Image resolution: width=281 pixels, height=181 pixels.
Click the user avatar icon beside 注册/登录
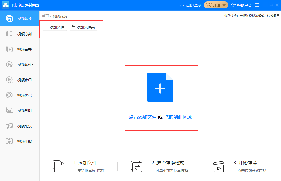pyautogui.click(x=182, y=5)
